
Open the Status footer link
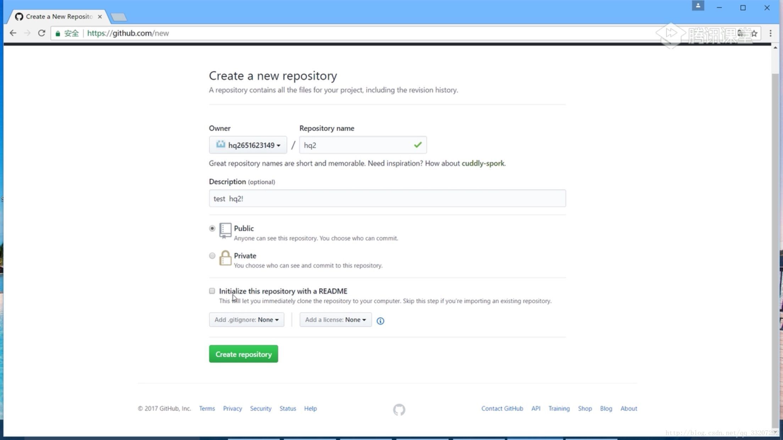click(x=288, y=408)
